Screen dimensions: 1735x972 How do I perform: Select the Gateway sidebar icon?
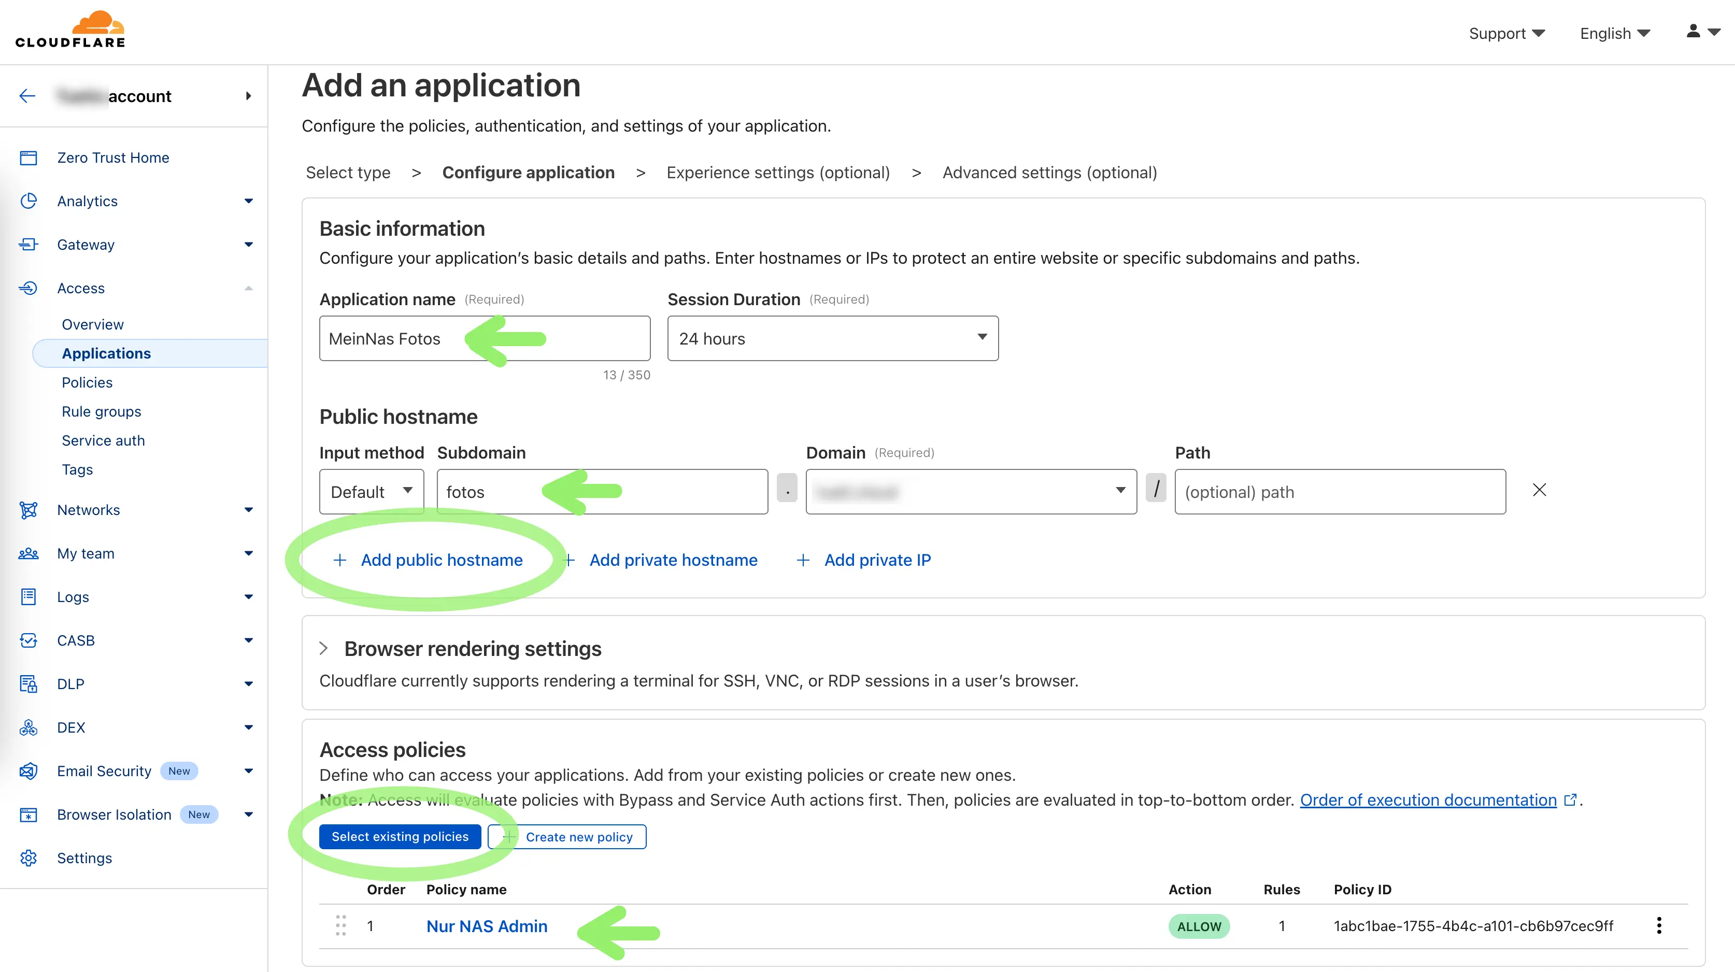[x=29, y=244]
